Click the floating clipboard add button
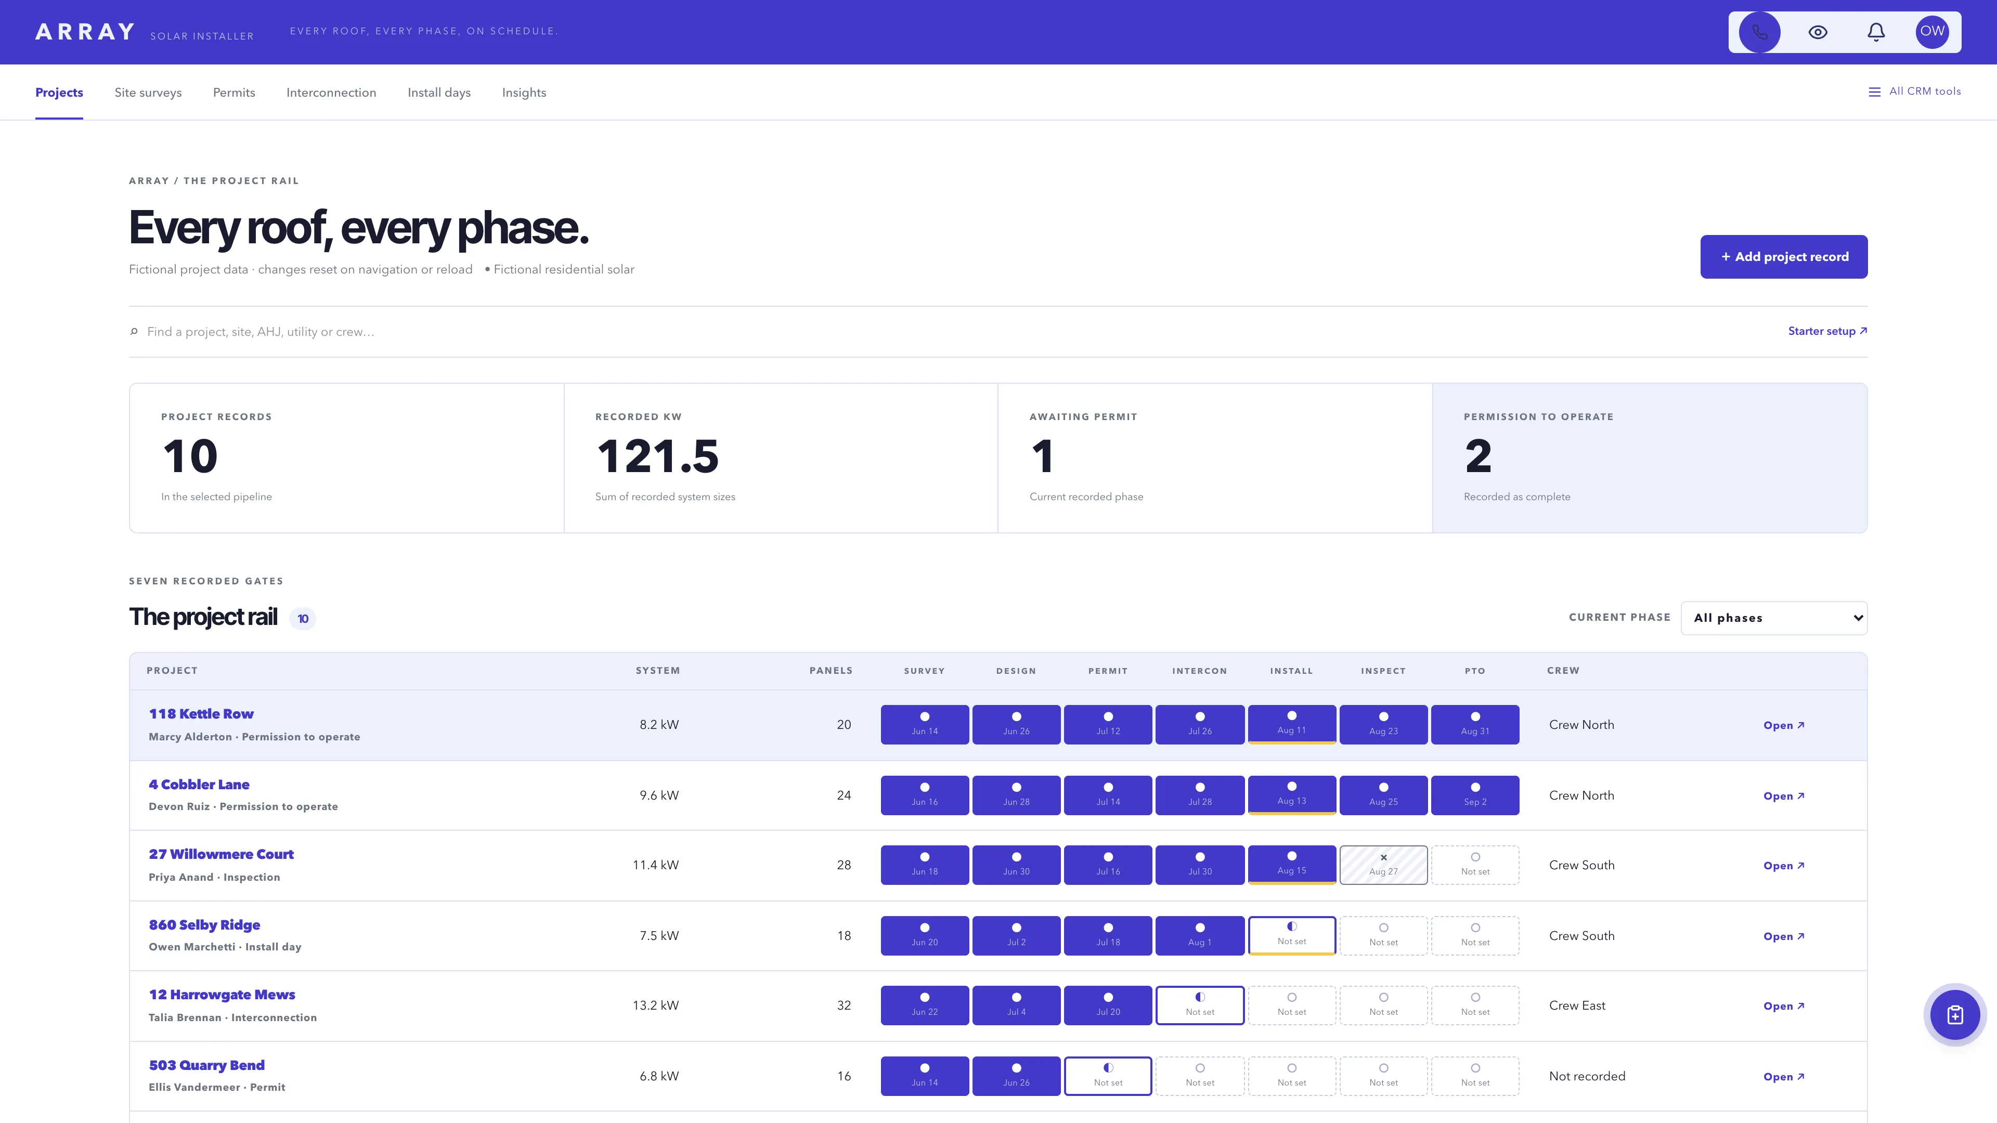Screen dimensions: 1997x1123 pyautogui.click(x=1954, y=1014)
